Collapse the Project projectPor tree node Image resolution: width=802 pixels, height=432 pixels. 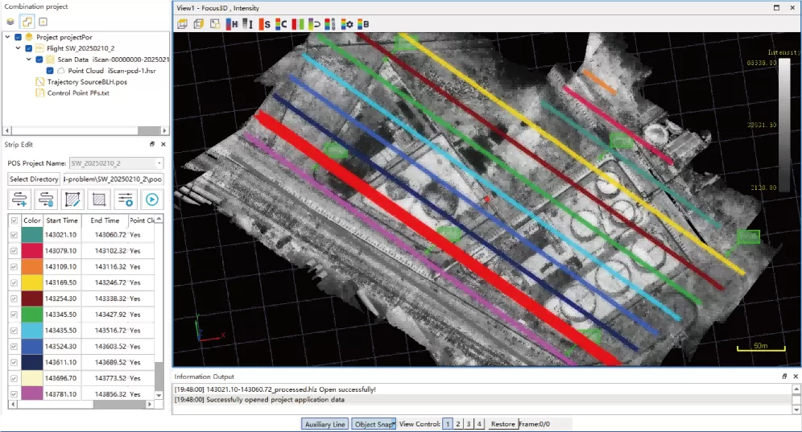[8, 37]
